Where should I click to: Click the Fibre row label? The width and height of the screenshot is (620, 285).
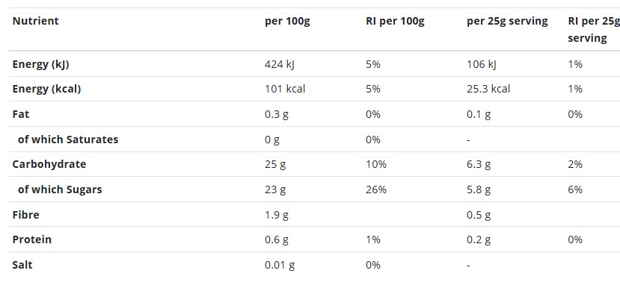pyautogui.click(x=25, y=215)
